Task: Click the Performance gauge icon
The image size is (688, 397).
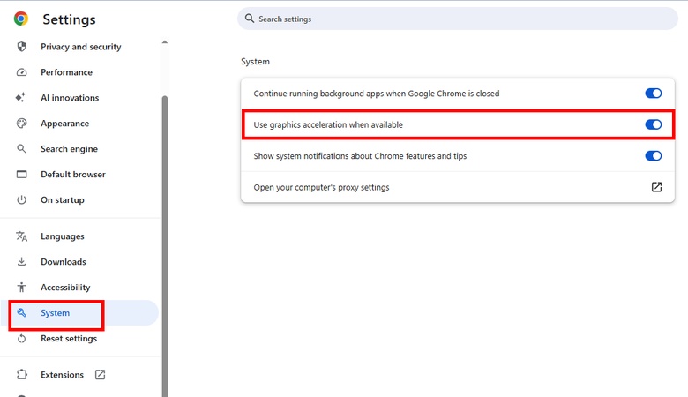Action: [x=21, y=72]
